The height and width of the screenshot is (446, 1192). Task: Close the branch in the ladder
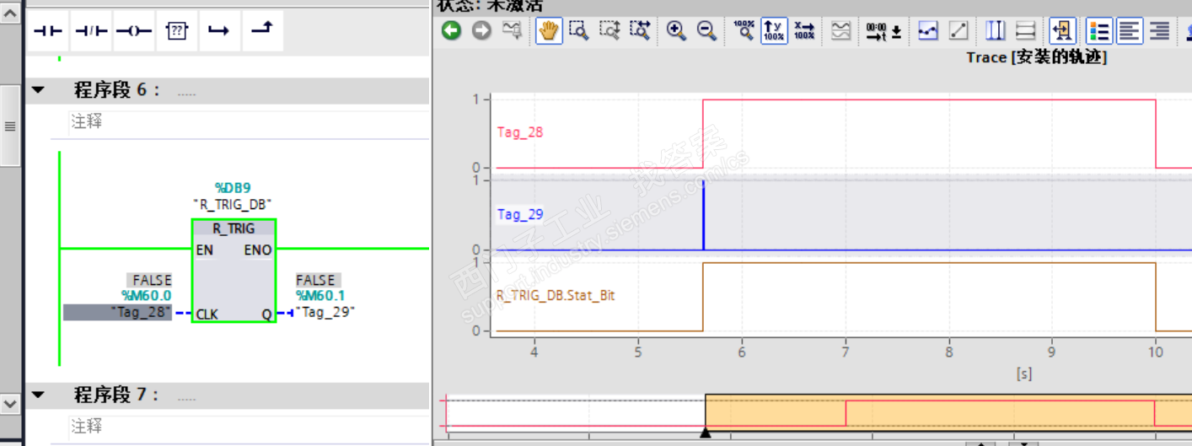(262, 31)
